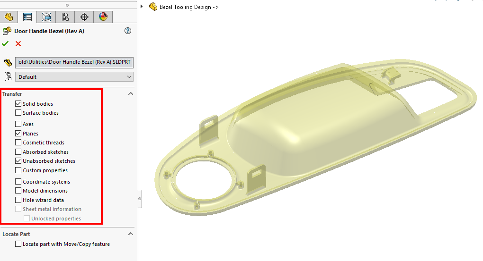Open the DimXpertManager tab icon

point(84,17)
